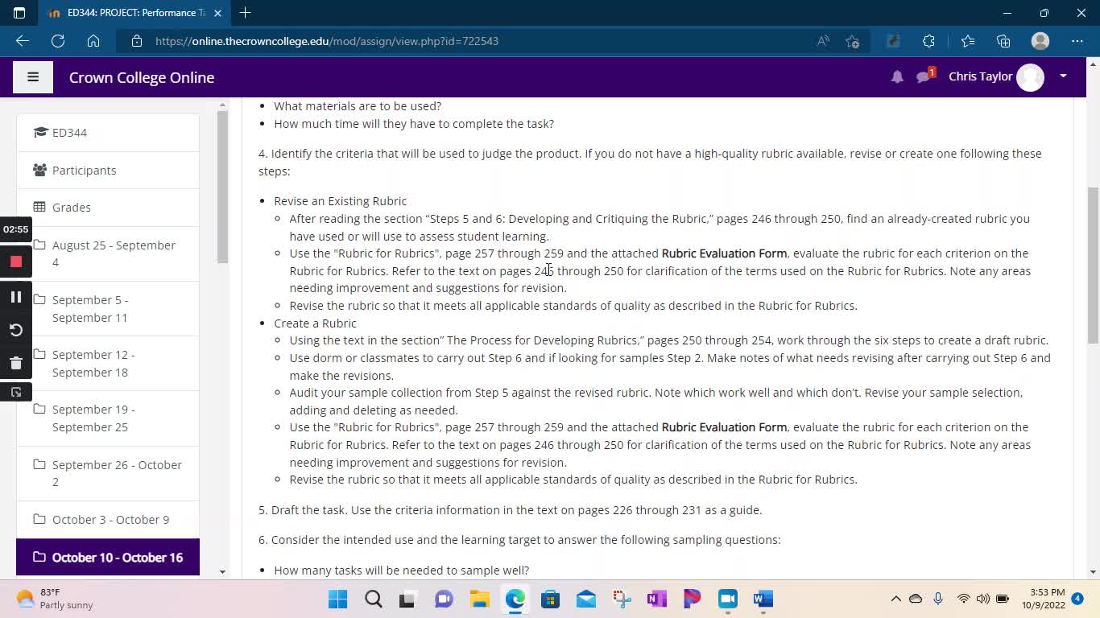Click the table icon beside Grades
This screenshot has width=1100, height=618.
(x=39, y=207)
